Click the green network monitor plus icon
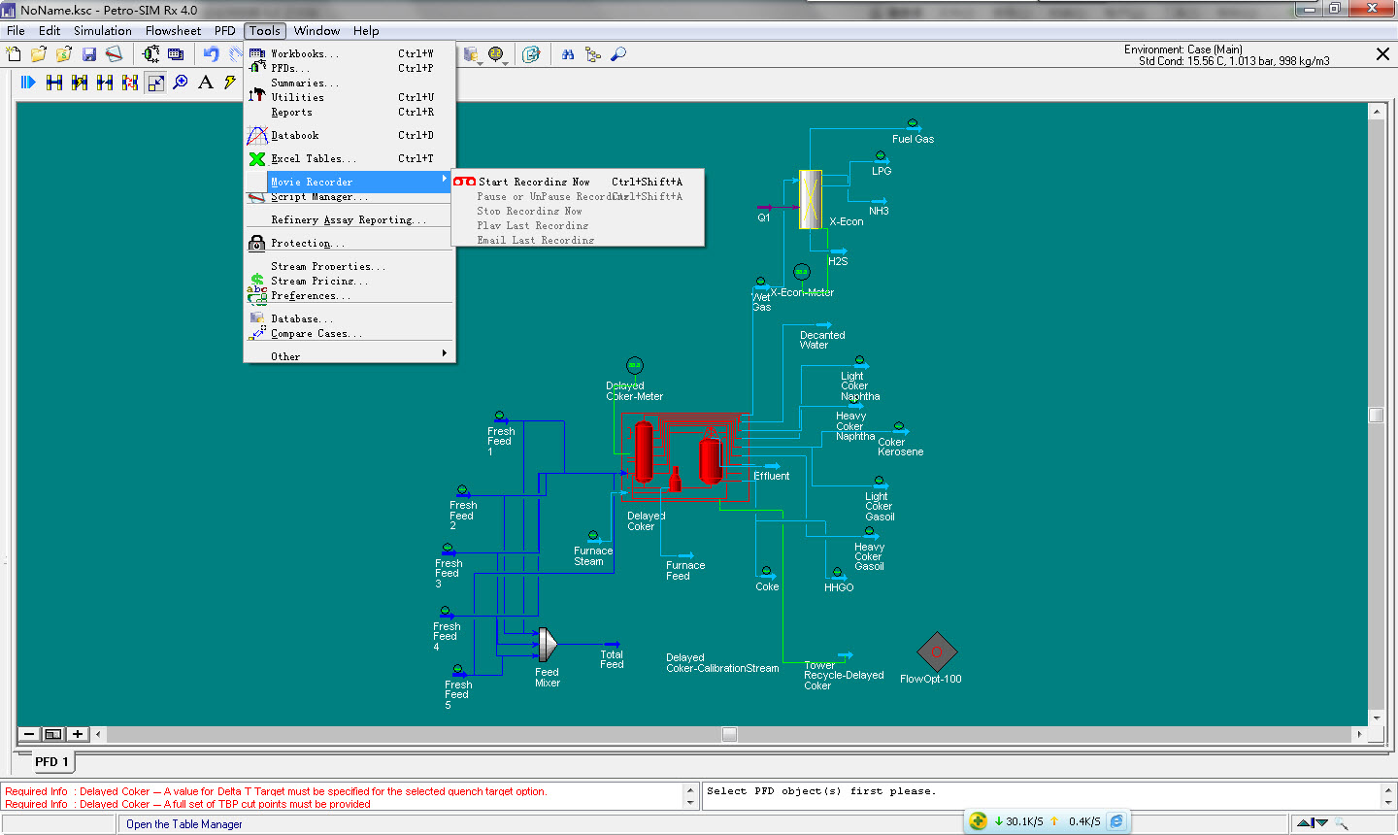 [979, 820]
